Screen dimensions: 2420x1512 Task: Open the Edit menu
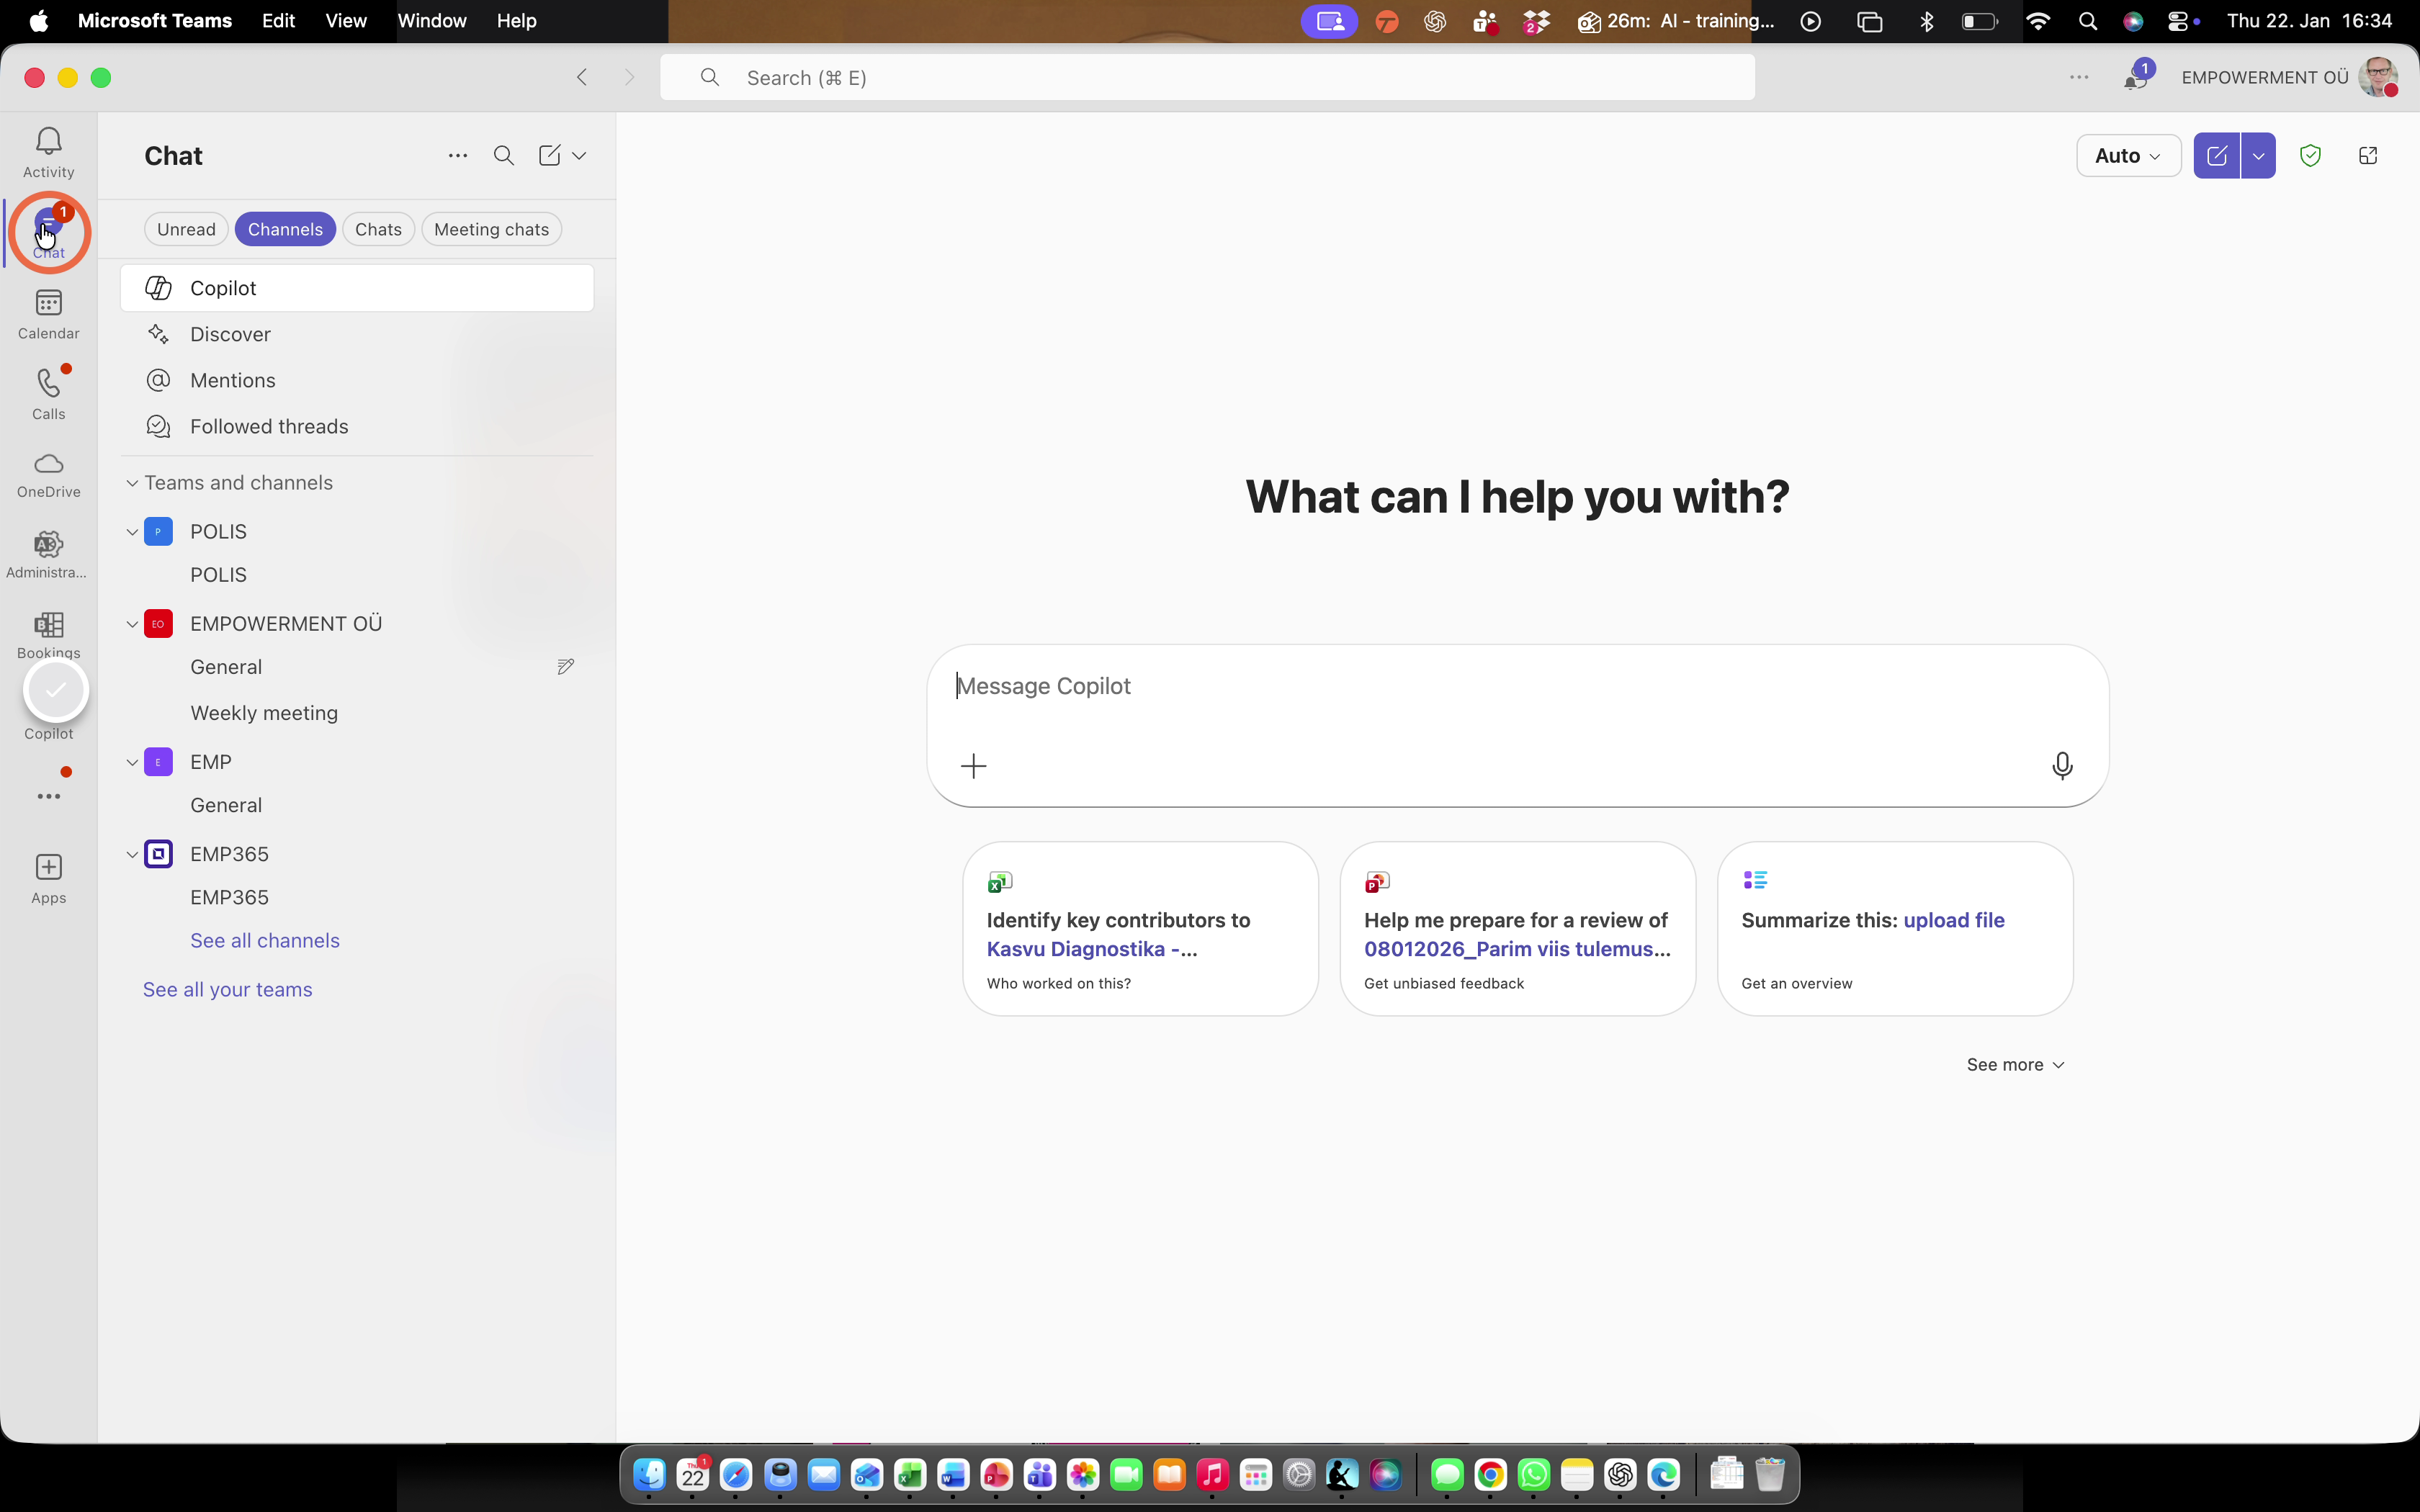(278, 20)
